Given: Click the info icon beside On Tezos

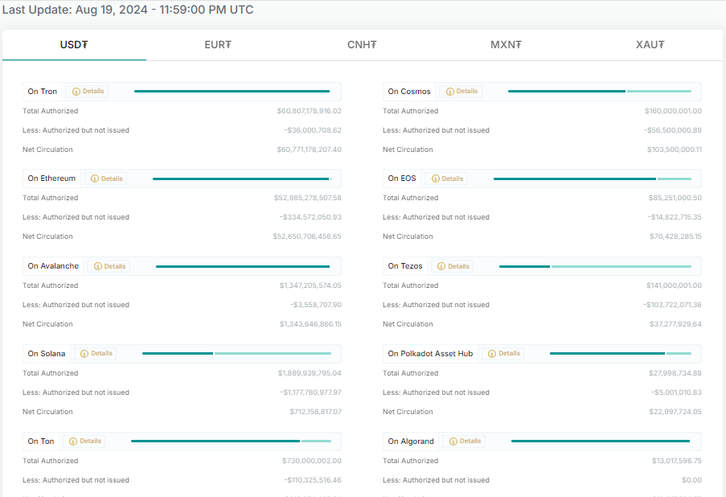Looking at the screenshot, I should click(x=441, y=266).
